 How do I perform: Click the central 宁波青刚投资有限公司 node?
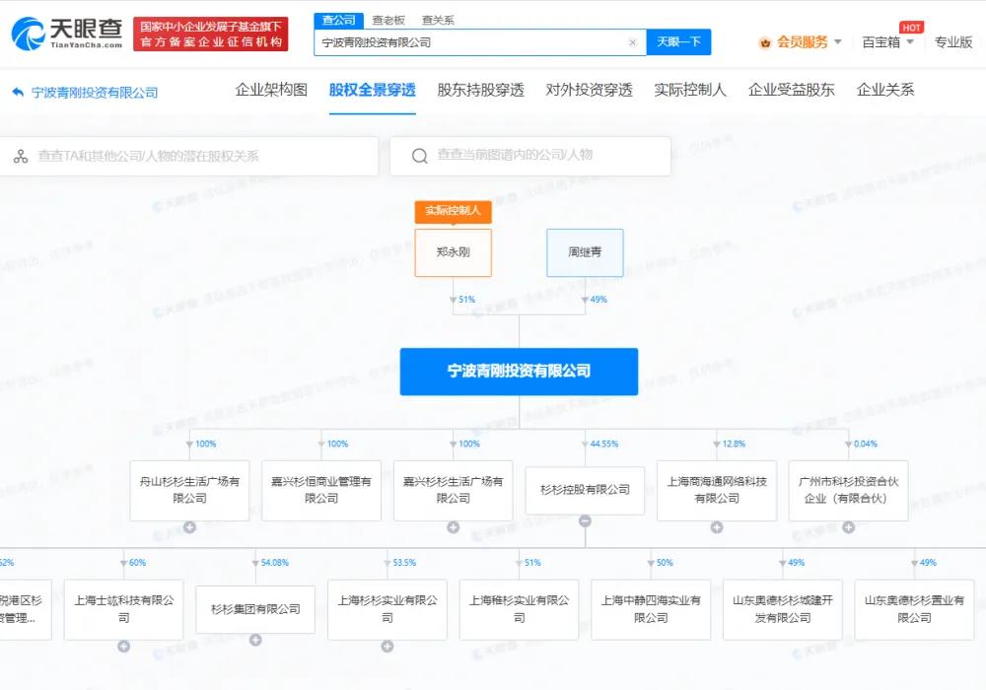tap(519, 372)
